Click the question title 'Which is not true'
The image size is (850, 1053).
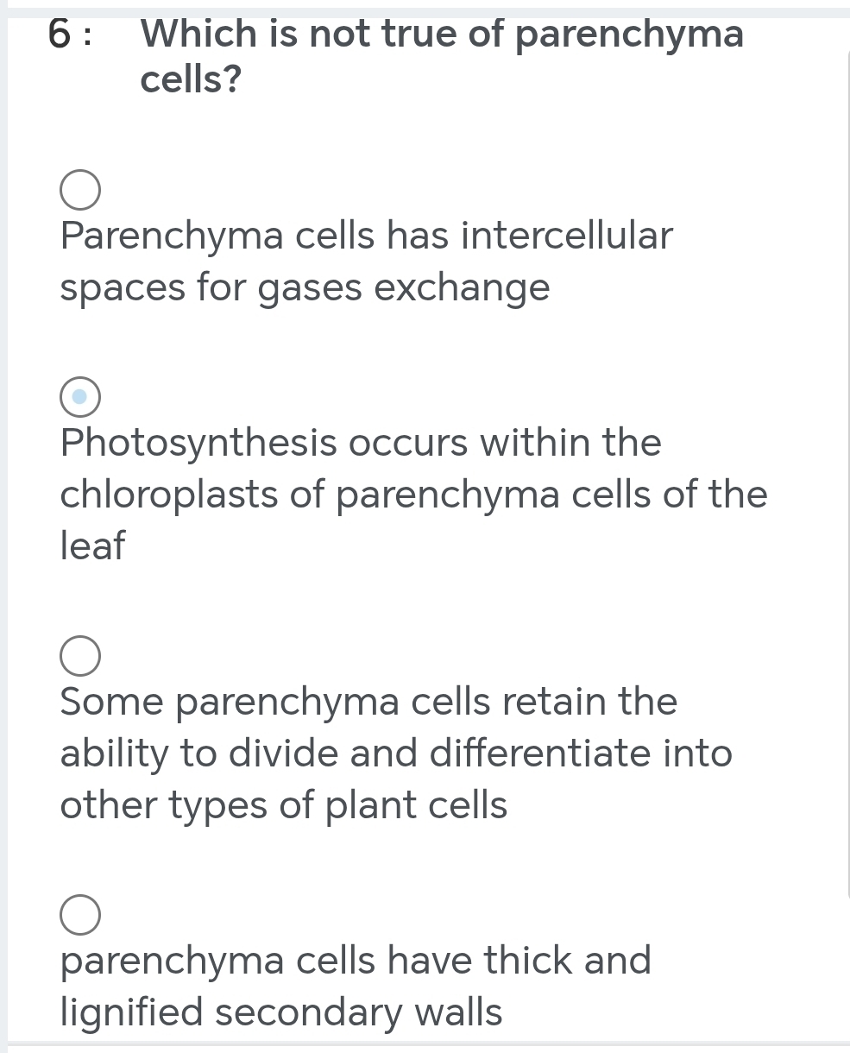coord(442,35)
